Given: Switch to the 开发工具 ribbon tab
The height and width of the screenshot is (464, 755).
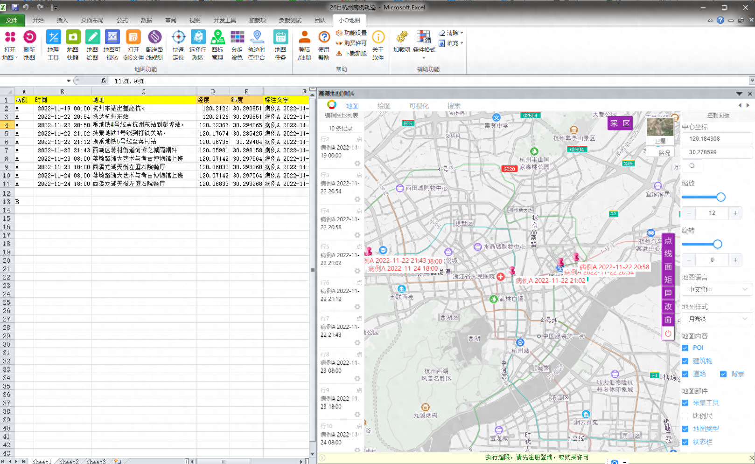Looking at the screenshot, I should pyautogui.click(x=224, y=20).
